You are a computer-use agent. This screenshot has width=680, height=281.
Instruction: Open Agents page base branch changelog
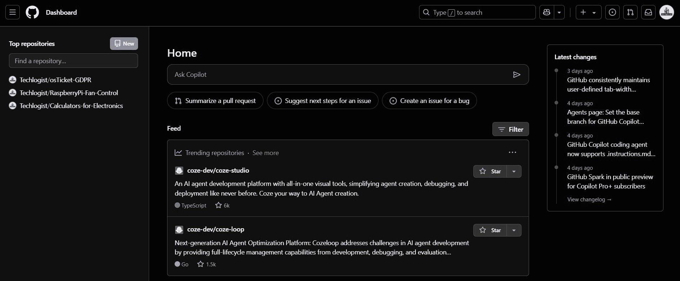pos(606,117)
